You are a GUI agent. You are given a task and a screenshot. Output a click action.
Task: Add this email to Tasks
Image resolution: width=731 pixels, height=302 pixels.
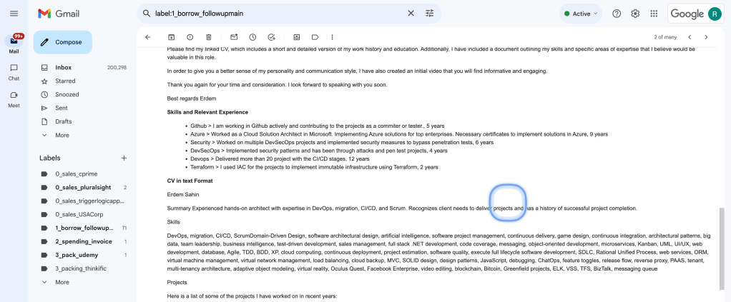click(x=271, y=37)
